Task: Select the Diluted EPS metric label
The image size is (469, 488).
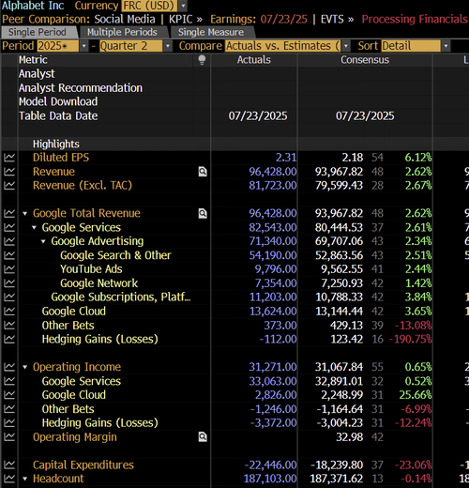Action: click(61, 158)
